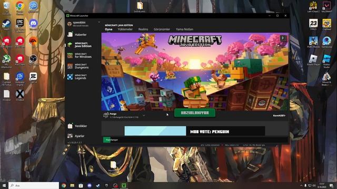This screenshot has width=337, height=189.
Task: Open the notification center icon
Action: [x=331, y=185]
